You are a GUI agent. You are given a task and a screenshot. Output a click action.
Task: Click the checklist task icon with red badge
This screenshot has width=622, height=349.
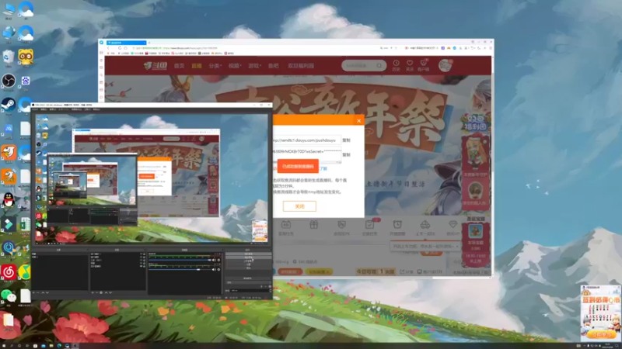point(369,225)
